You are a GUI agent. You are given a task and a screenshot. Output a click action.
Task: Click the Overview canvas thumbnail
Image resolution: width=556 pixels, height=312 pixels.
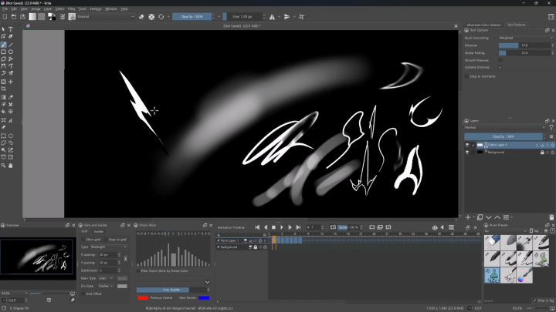click(36, 257)
